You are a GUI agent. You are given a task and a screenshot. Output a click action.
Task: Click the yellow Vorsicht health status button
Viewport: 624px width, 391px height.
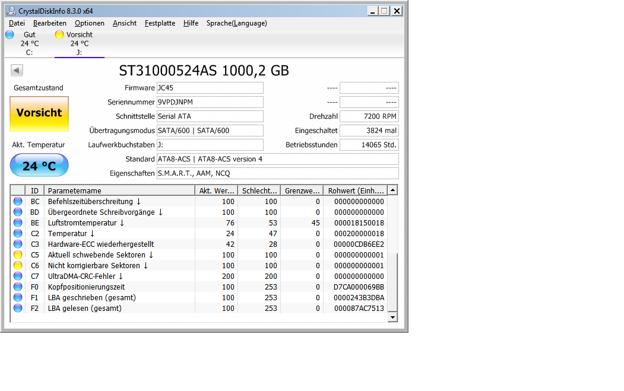[39, 113]
